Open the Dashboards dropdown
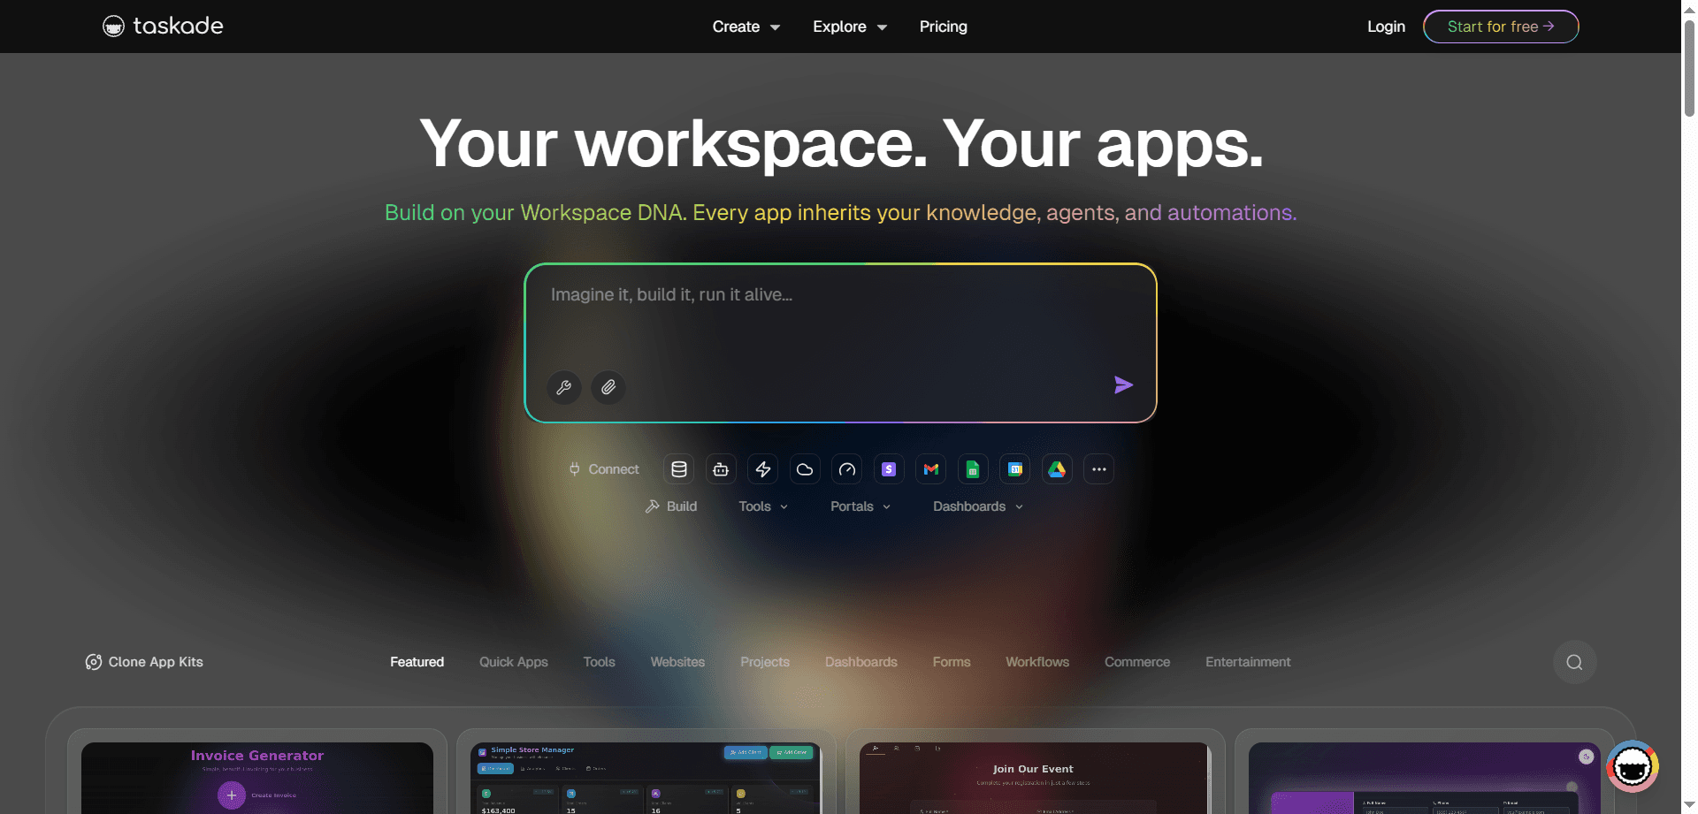Viewport: 1698px width, 814px height. click(x=976, y=506)
